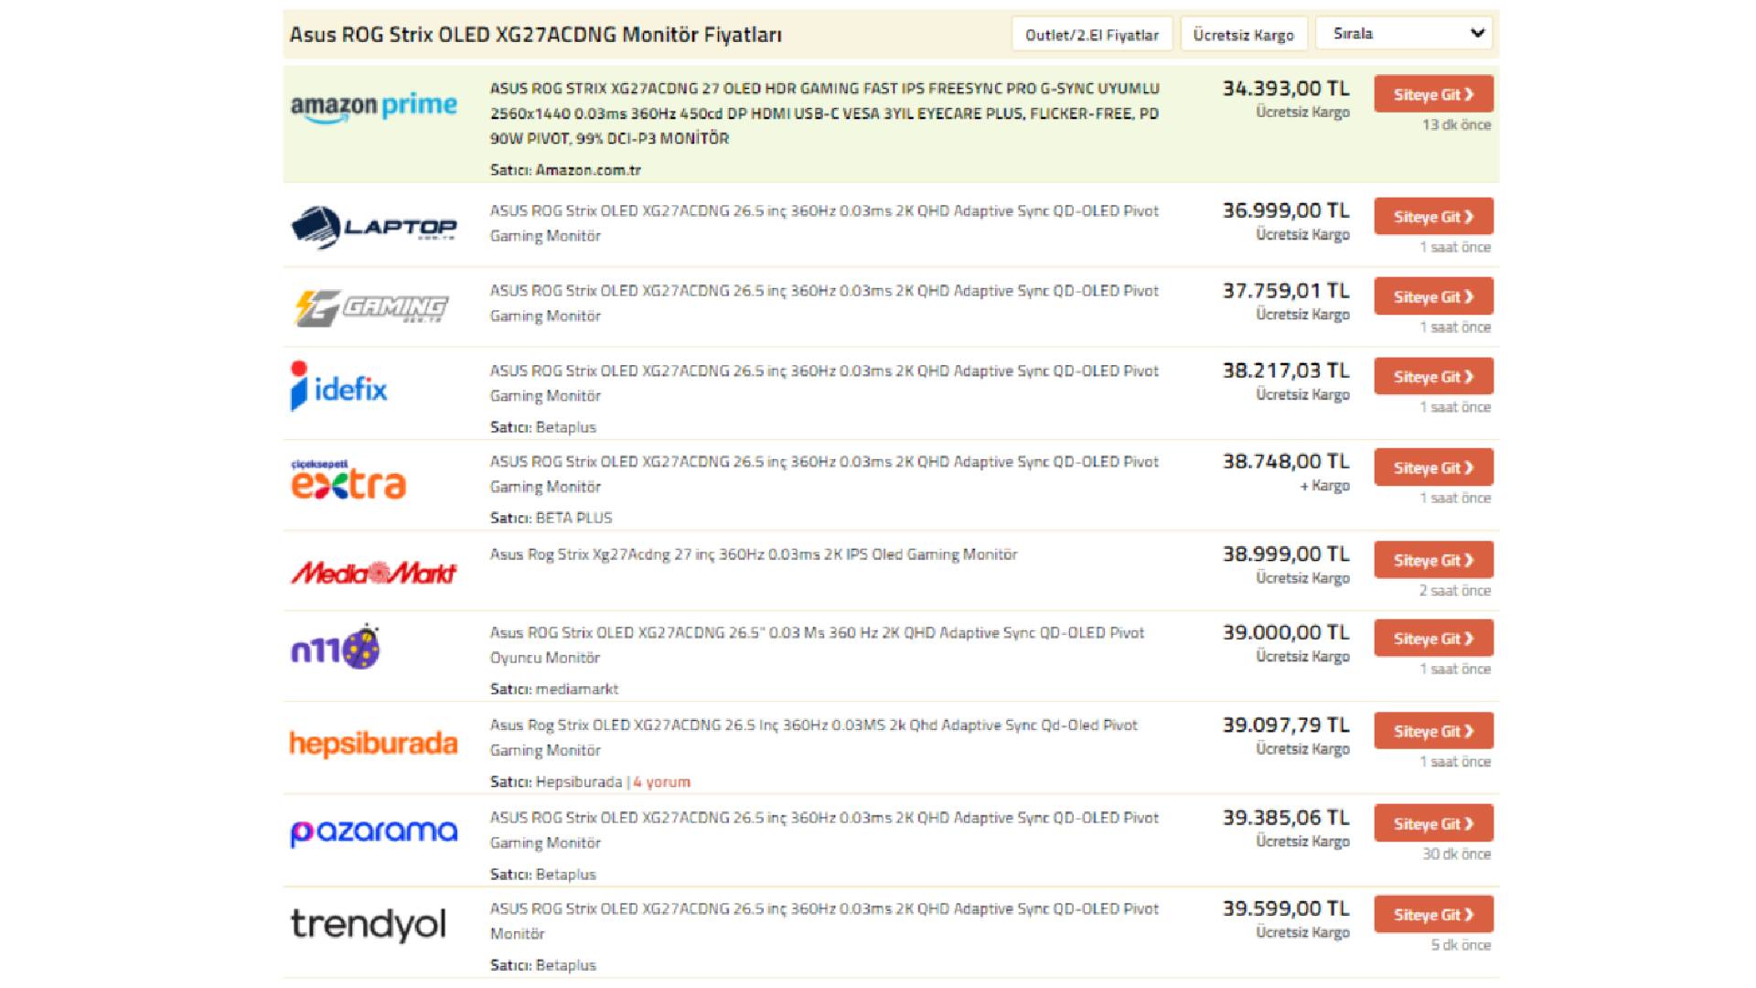Open the idefix store logo
This screenshot has height=988, width=1756.
click(338, 386)
